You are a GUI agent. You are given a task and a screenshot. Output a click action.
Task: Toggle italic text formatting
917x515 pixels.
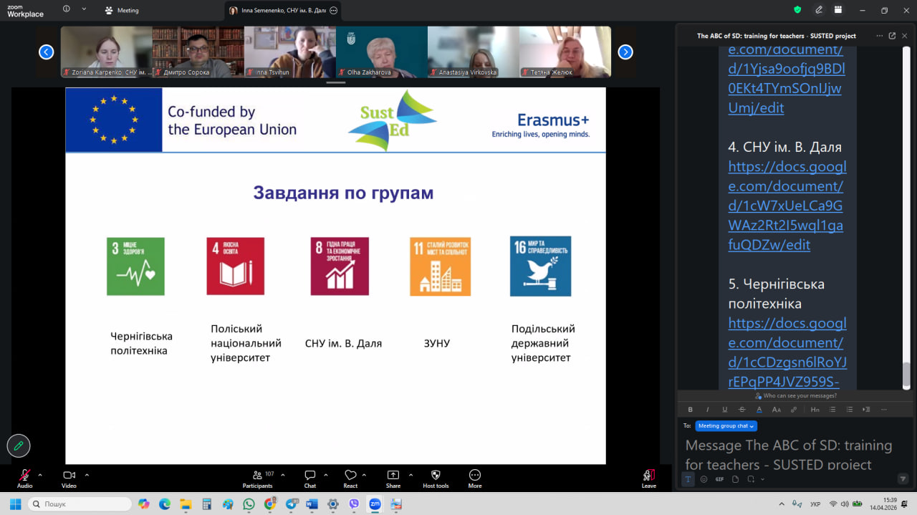707,409
